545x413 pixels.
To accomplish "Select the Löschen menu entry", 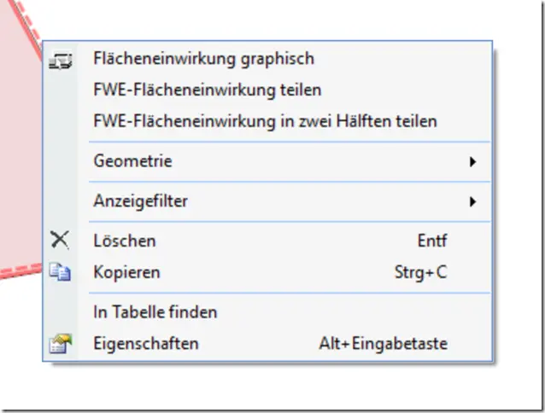I will click(x=267, y=241).
